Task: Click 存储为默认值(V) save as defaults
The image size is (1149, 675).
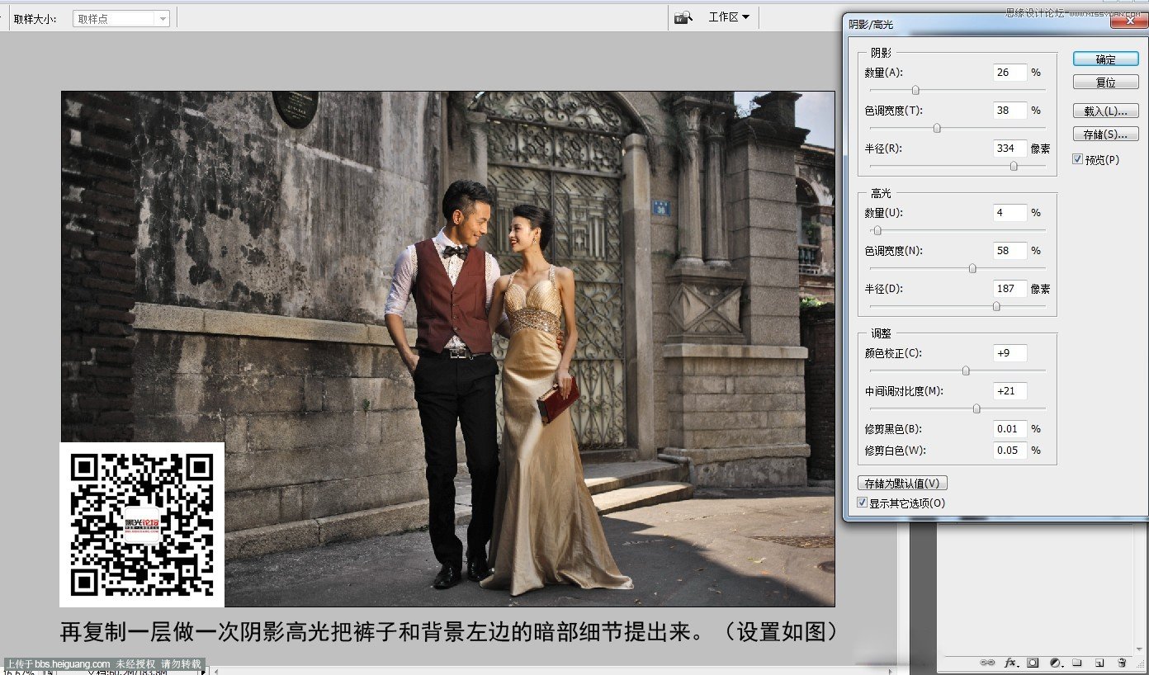Action: pos(902,484)
